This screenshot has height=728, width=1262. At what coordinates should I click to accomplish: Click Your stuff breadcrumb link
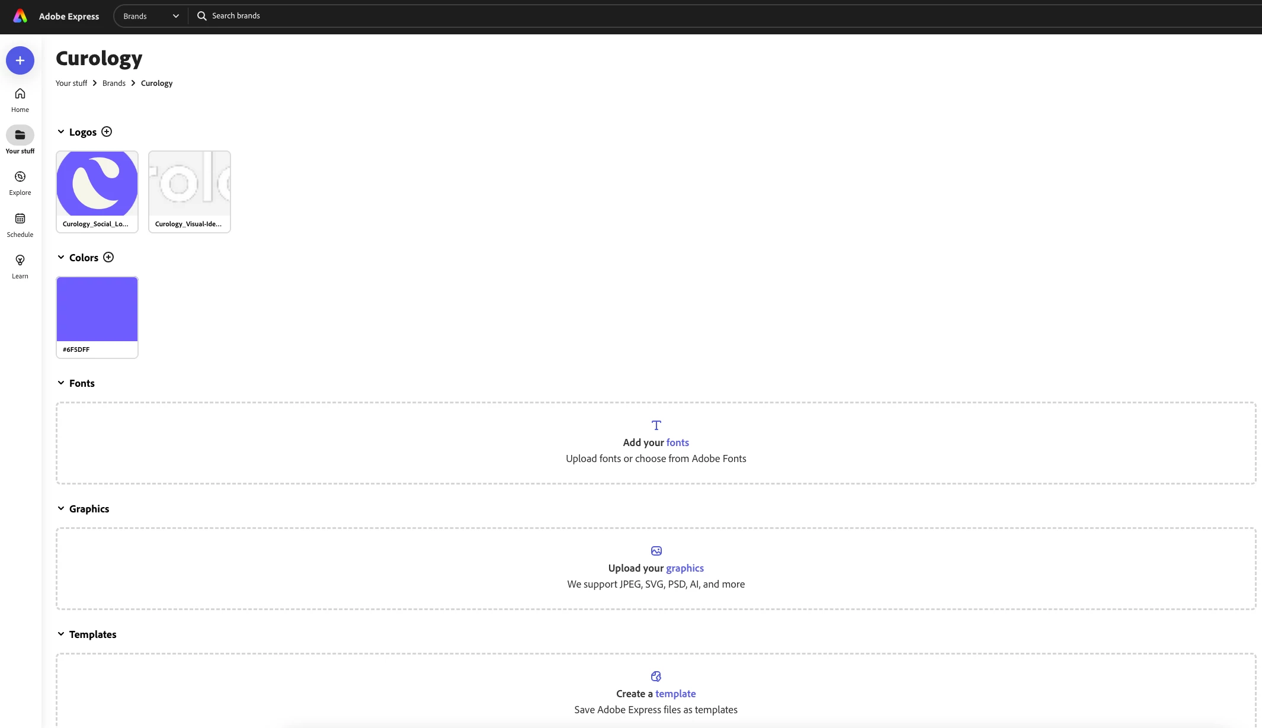[x=71, y=83]
